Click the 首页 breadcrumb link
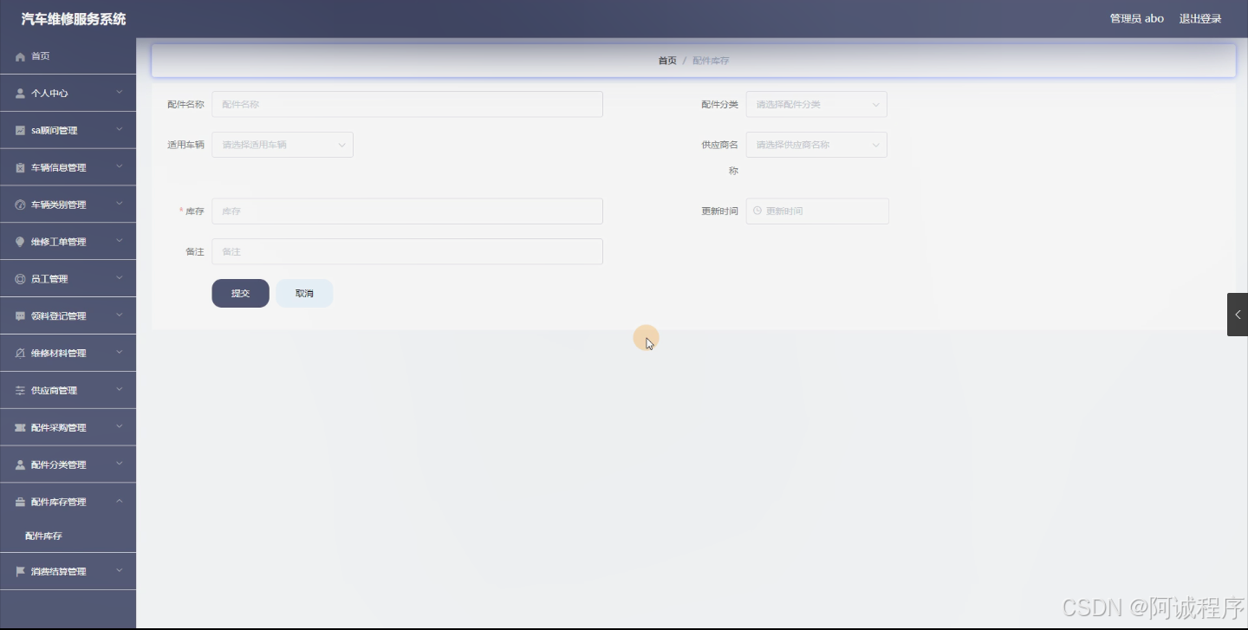The image size is (1248, 630). click(667, 61)
